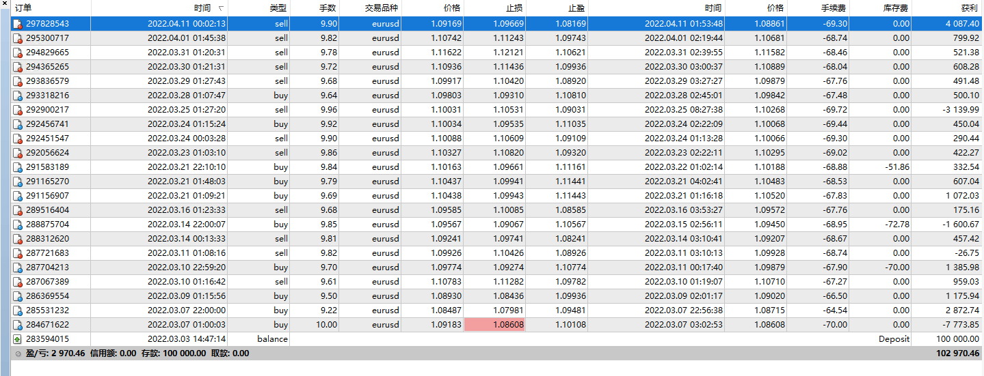Select the icon for order 288875704

17,225
